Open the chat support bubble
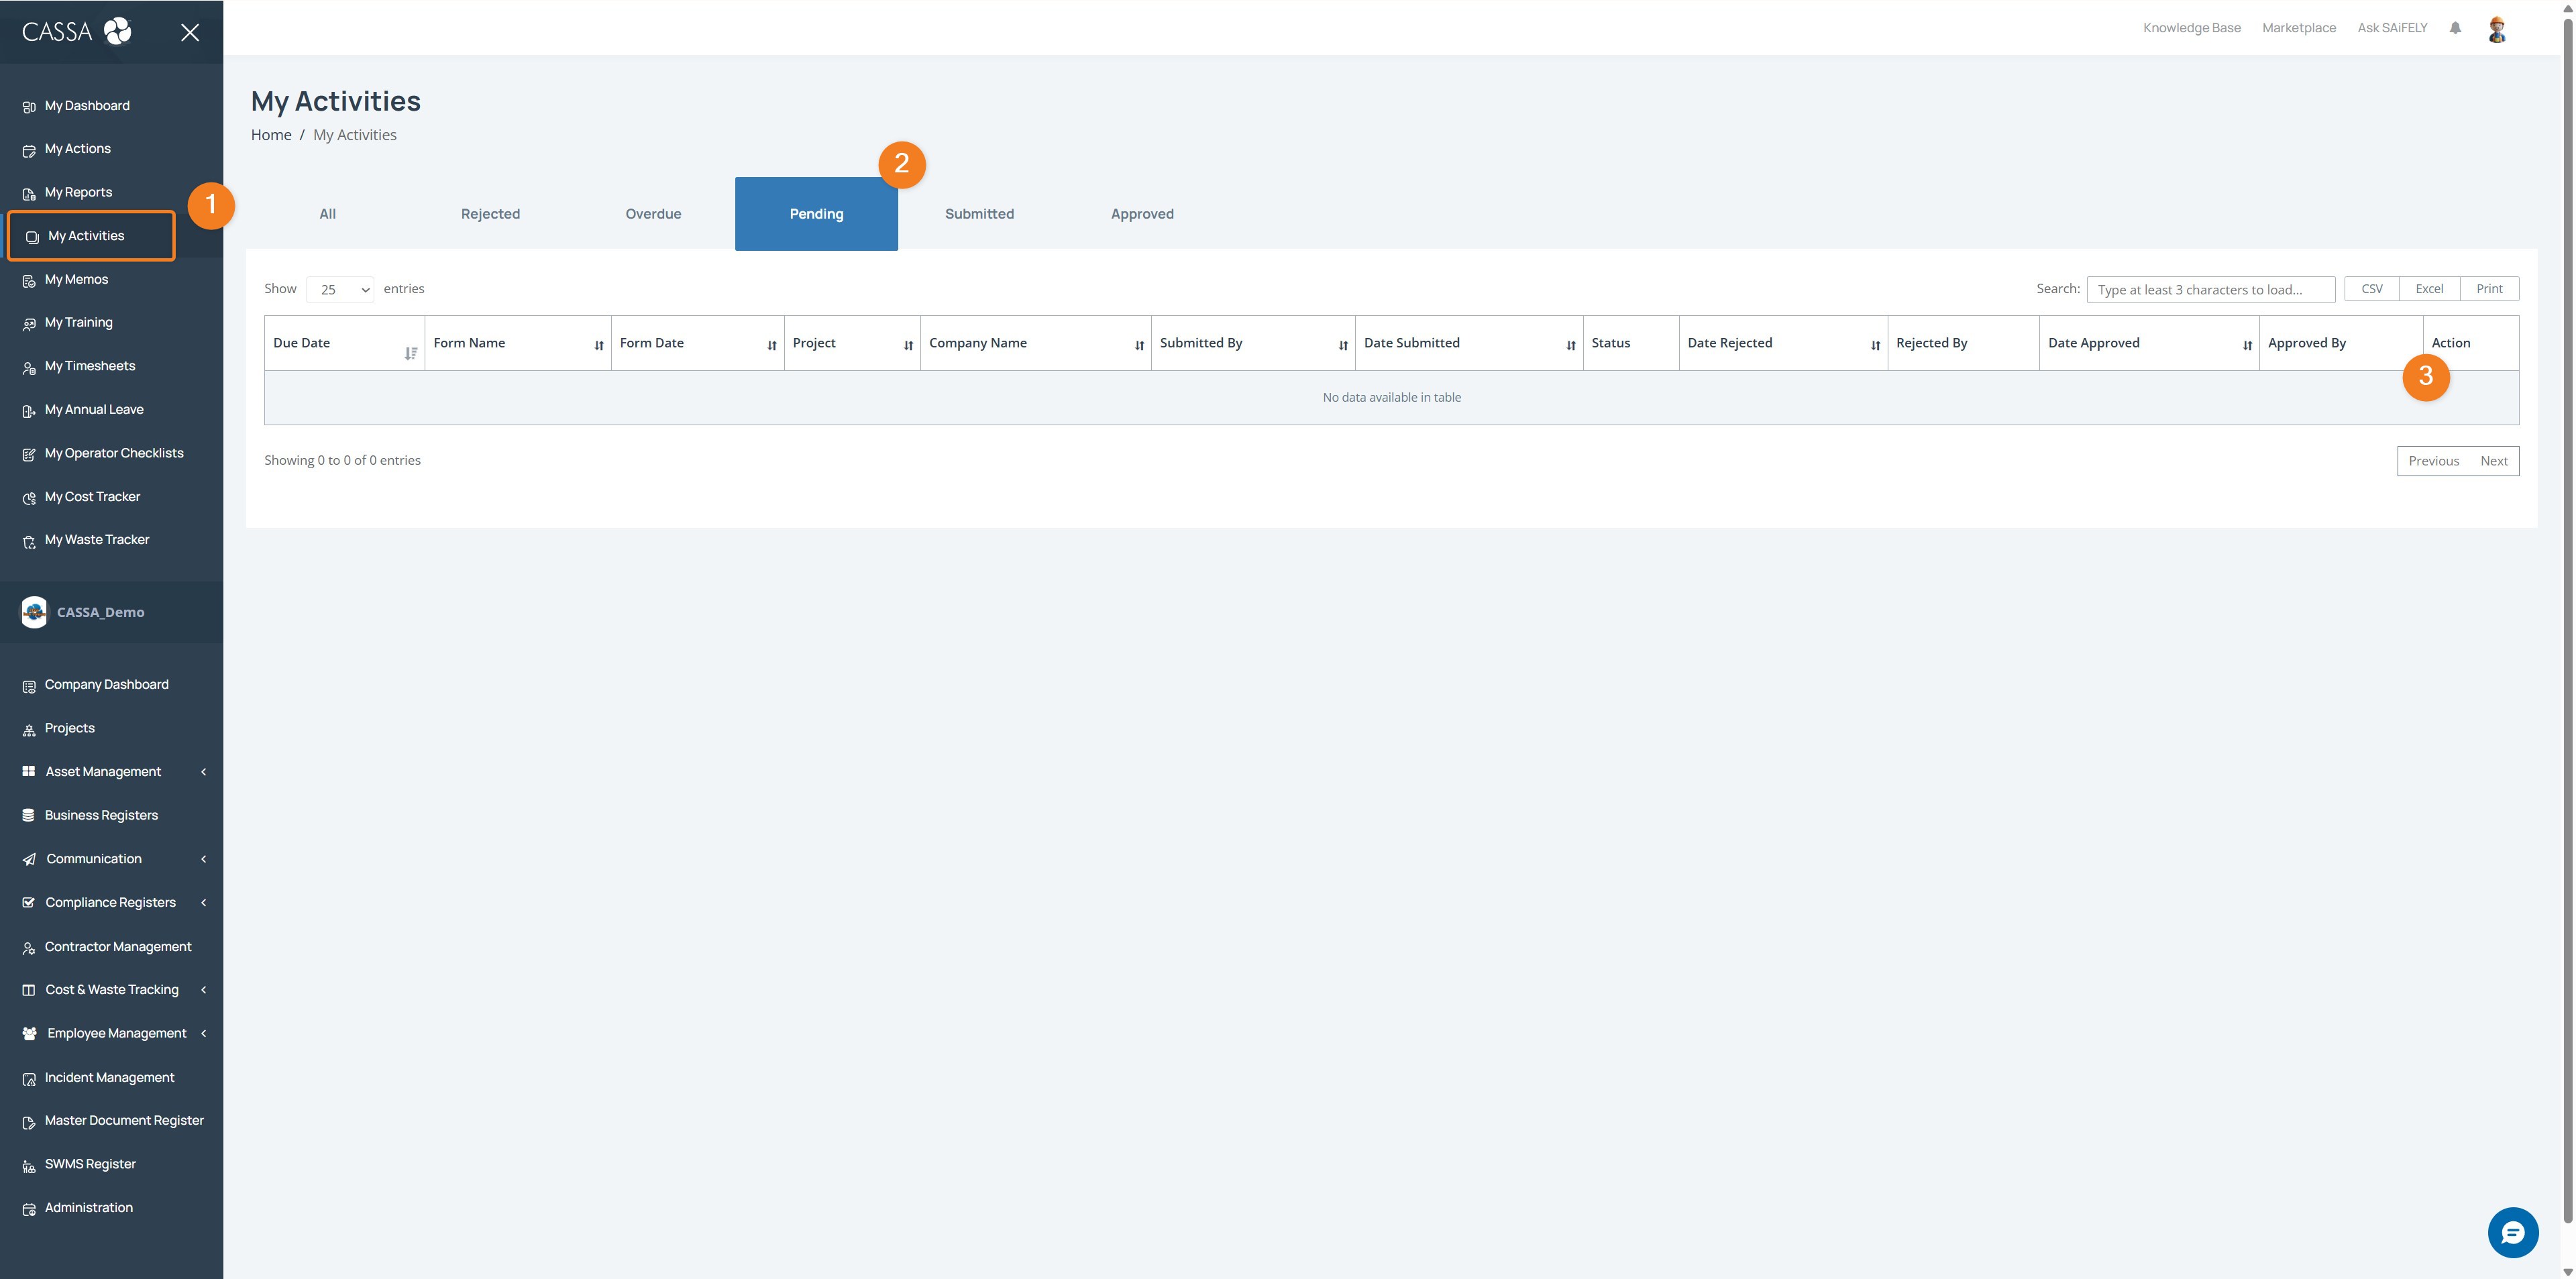2576x1279 pixels. click(2512, 1232)
